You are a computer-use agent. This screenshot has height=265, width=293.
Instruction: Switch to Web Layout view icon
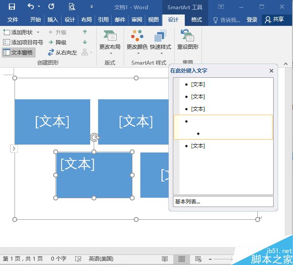[x=198, y=259]
